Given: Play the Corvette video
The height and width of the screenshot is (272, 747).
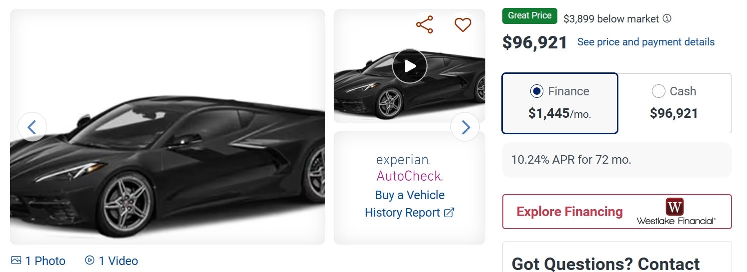Looking at the screenshot, I should pos(410,66).
